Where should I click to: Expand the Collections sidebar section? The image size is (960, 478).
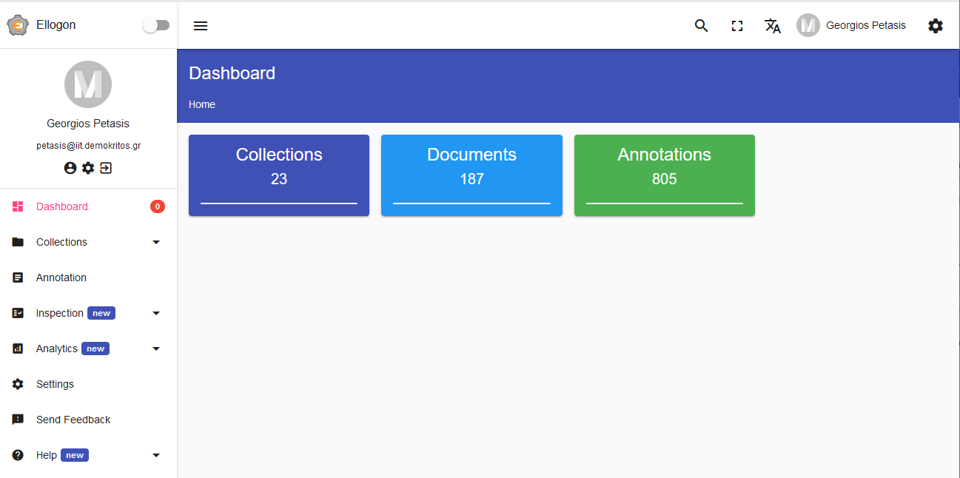point(156,242)
